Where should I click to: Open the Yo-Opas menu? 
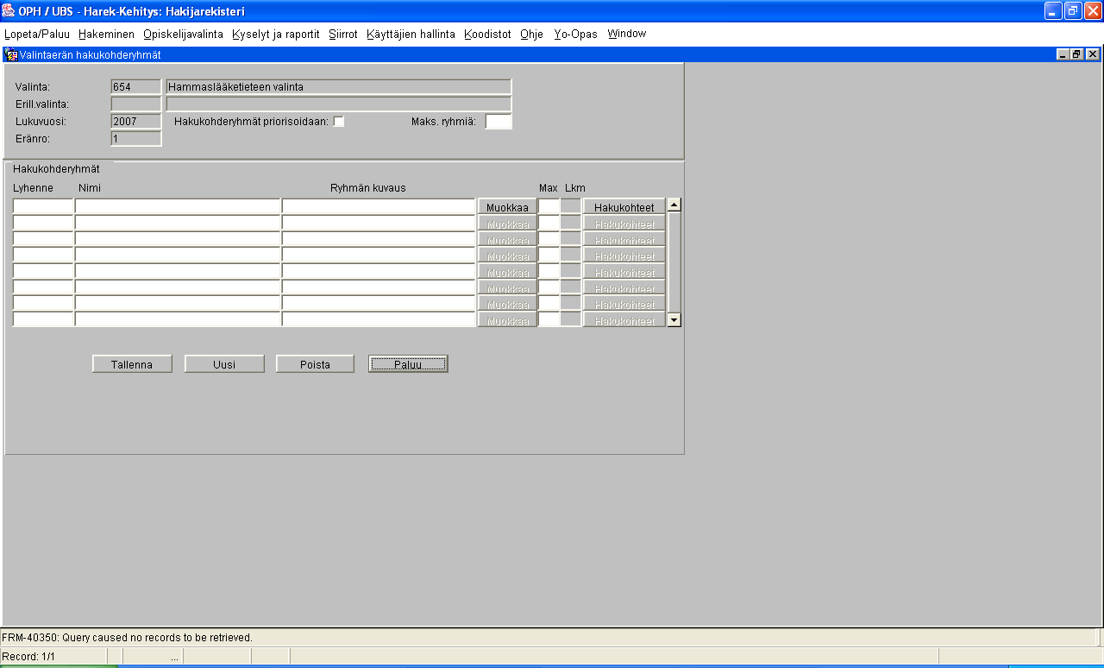[575, 34]
